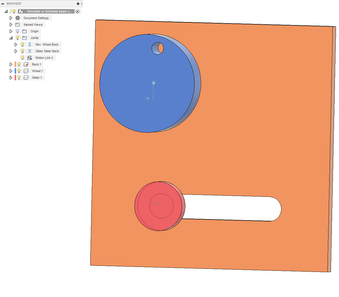Image resolution: width=339 pixels, height=297 pixels.
Task: Select the Rev Wheel Back revolute joint icon
Action: coord(30,44)
